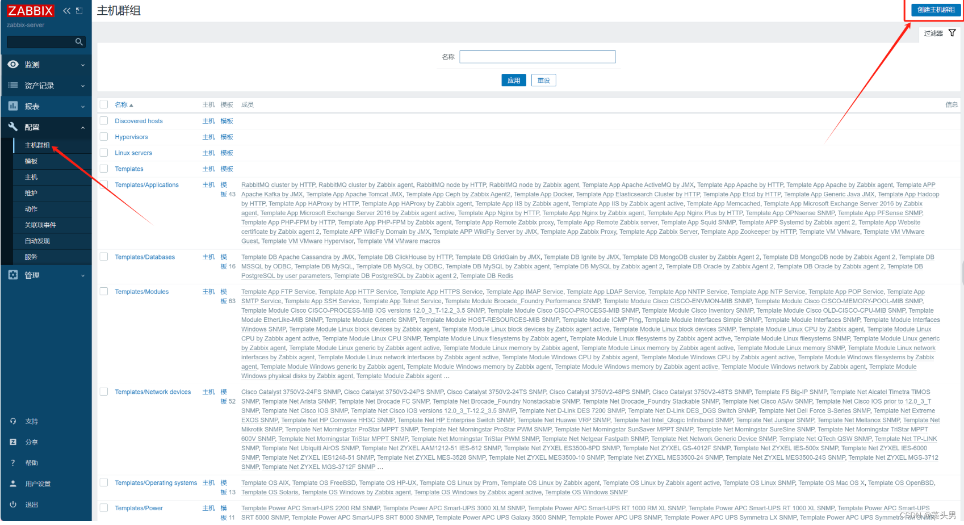Click the 应用 filter button
Viewport: 964px width, 525px height.
point(514,81)
